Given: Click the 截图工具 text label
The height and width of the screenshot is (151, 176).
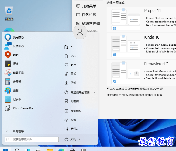Looking at the screenshot, I should coord(18,73).
